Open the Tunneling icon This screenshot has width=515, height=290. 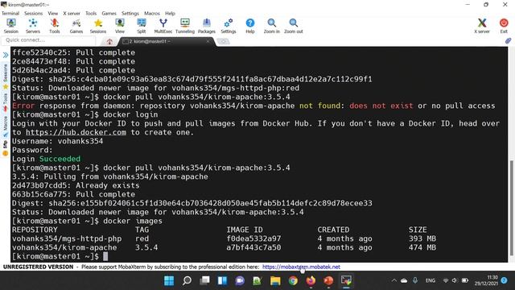(x=185, y=26)
